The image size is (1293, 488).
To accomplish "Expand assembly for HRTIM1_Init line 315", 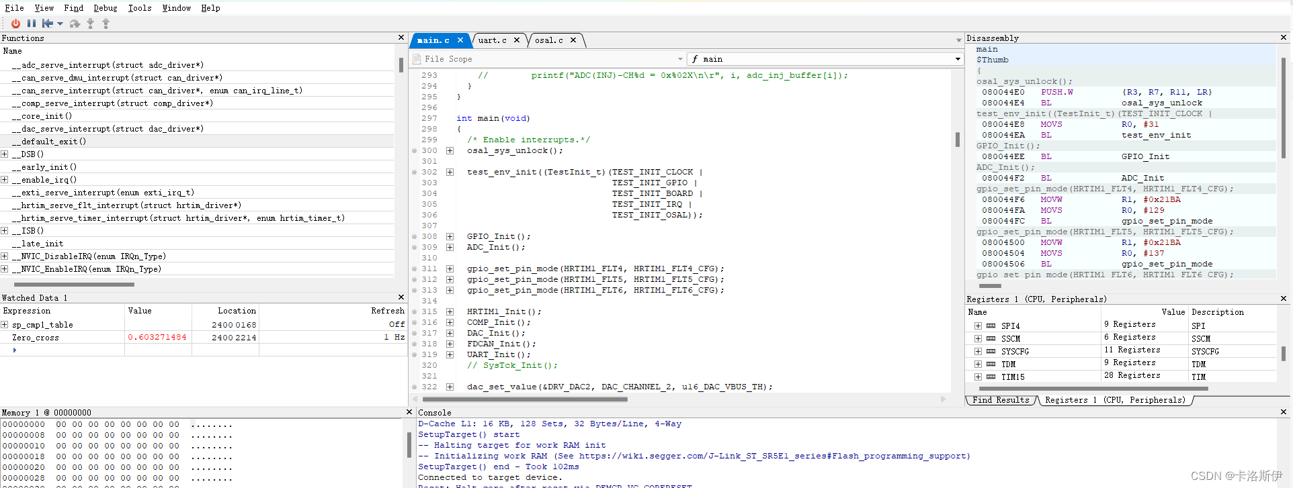I will [x=450, y=311].
